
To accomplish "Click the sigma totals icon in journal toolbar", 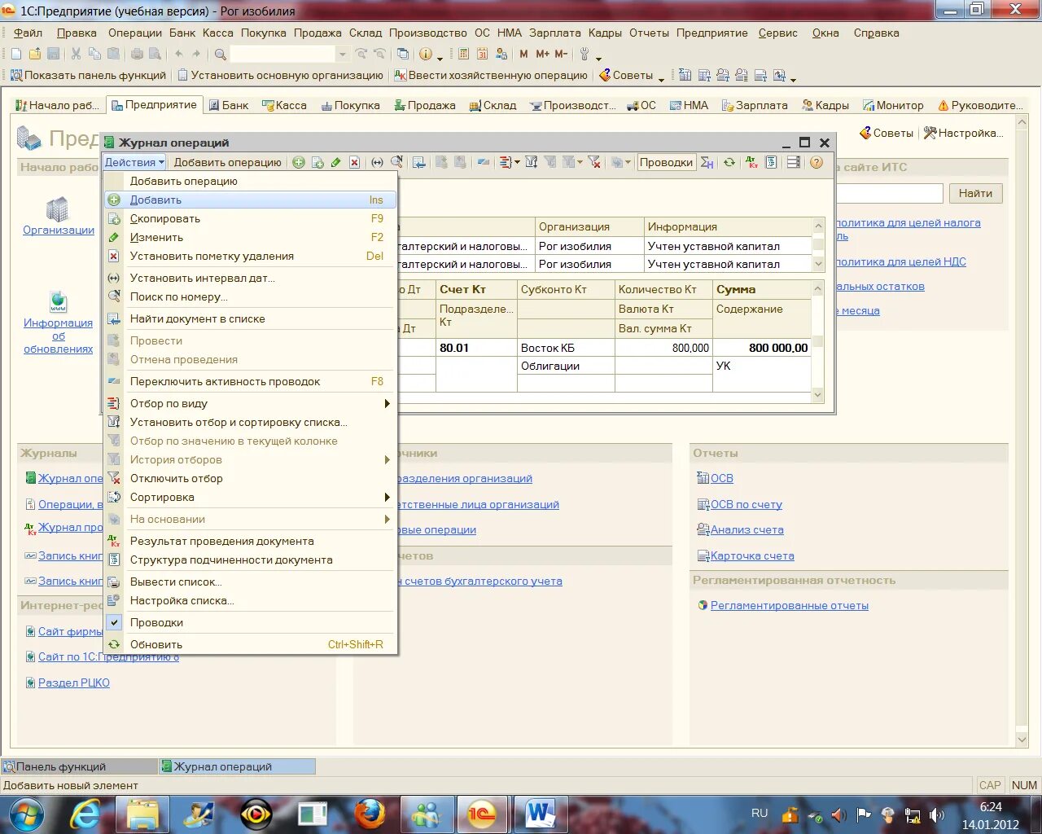I will click(707, 162).
